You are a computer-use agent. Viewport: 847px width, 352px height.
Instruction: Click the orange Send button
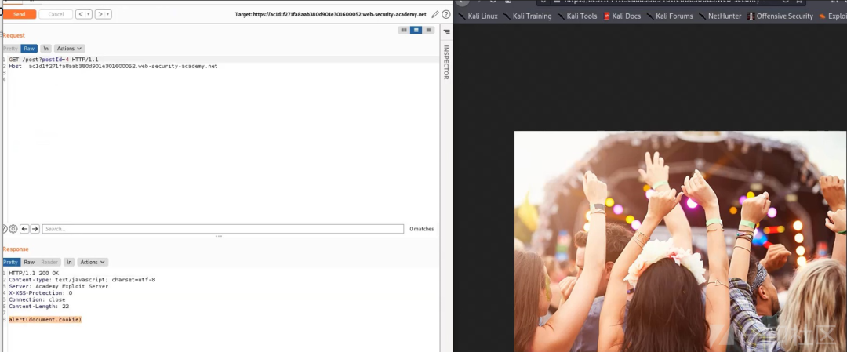(20, 15)
